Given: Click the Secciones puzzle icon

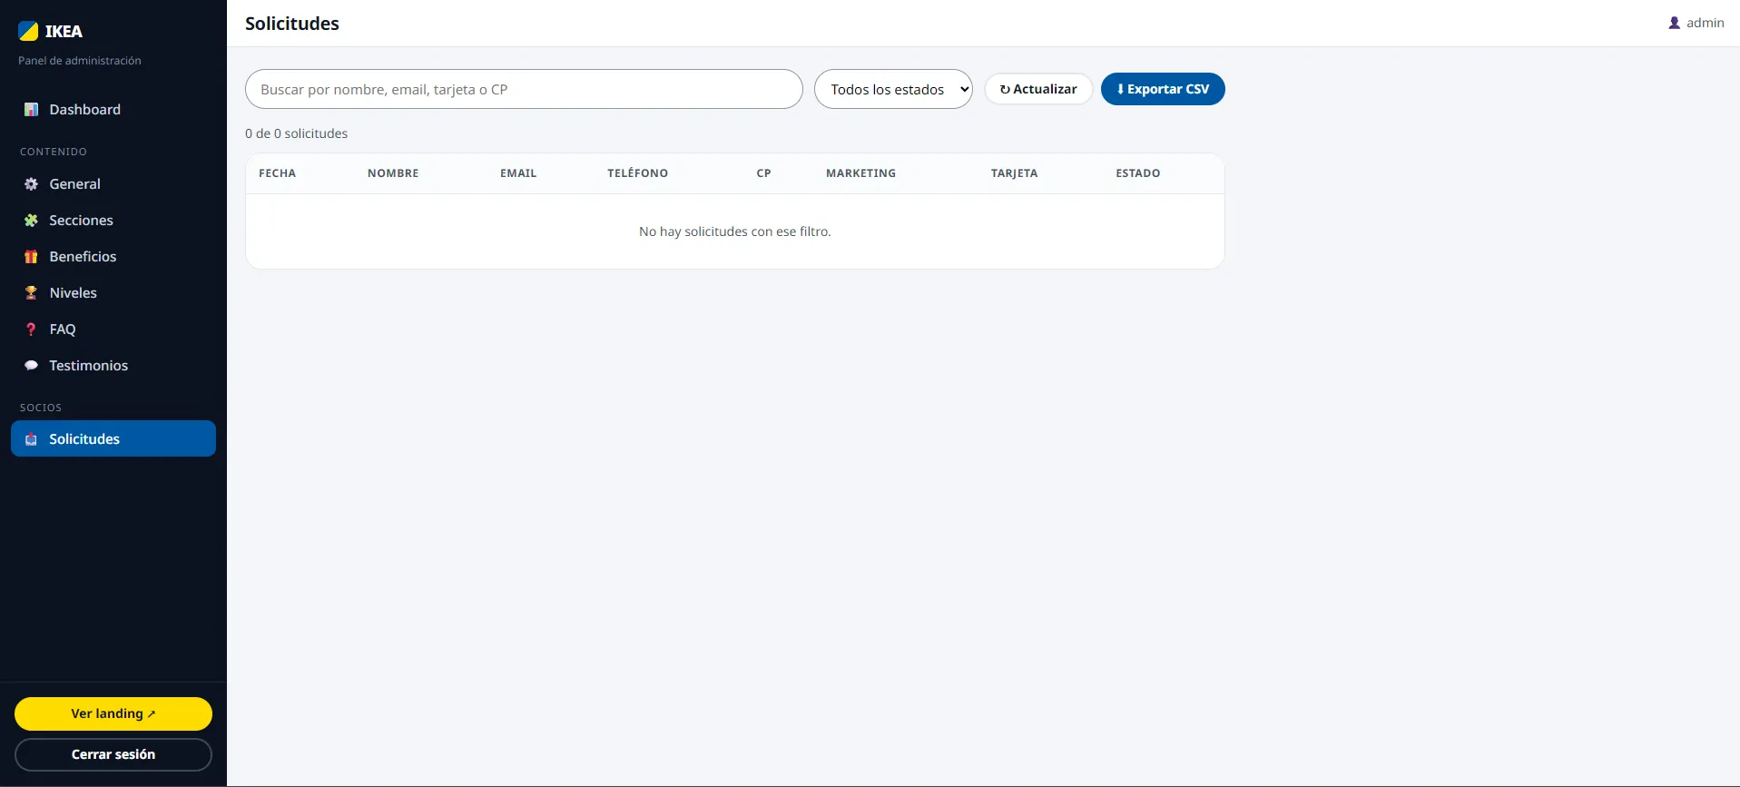Looking at the screenshot, I should click(x=31, y=221).
